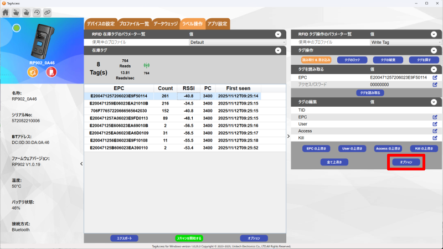Screen dimensions: 443x249
Task: Click the edit icon beside the EPC value E200471257206023E9F50114
Action: 435,77
